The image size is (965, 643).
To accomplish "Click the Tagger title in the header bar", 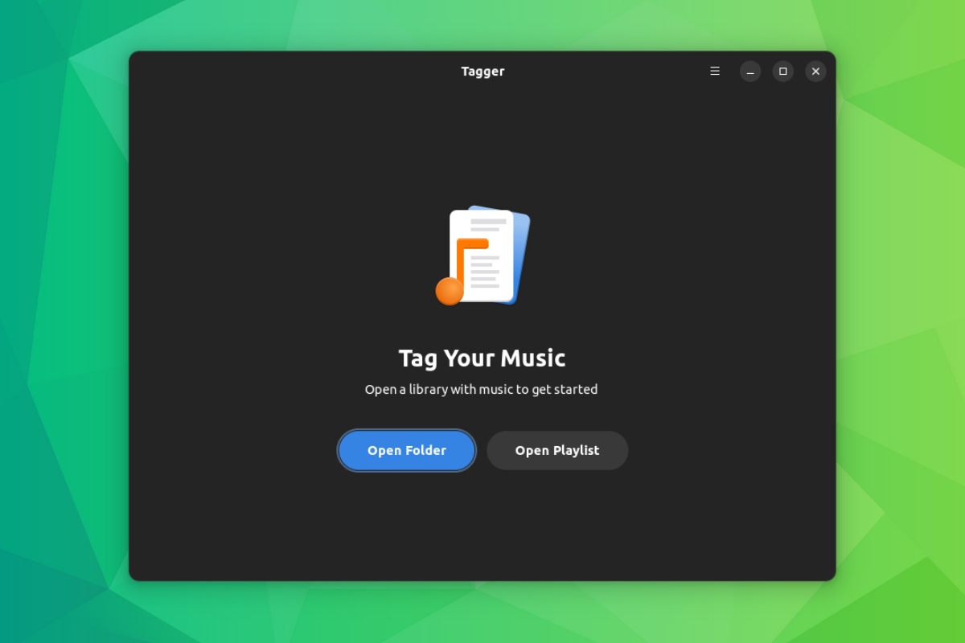I will (482, 71).
